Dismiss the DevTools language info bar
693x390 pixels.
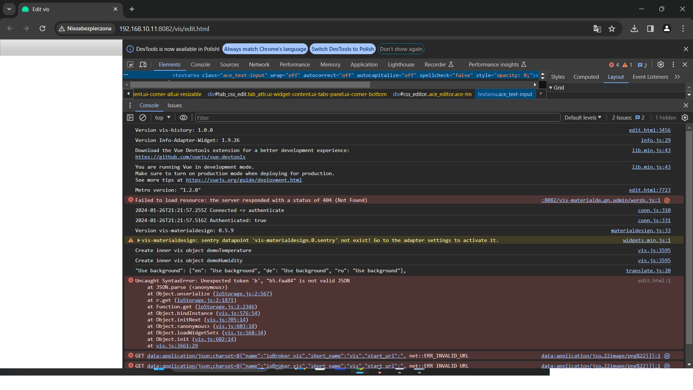(x=686, y=49)
